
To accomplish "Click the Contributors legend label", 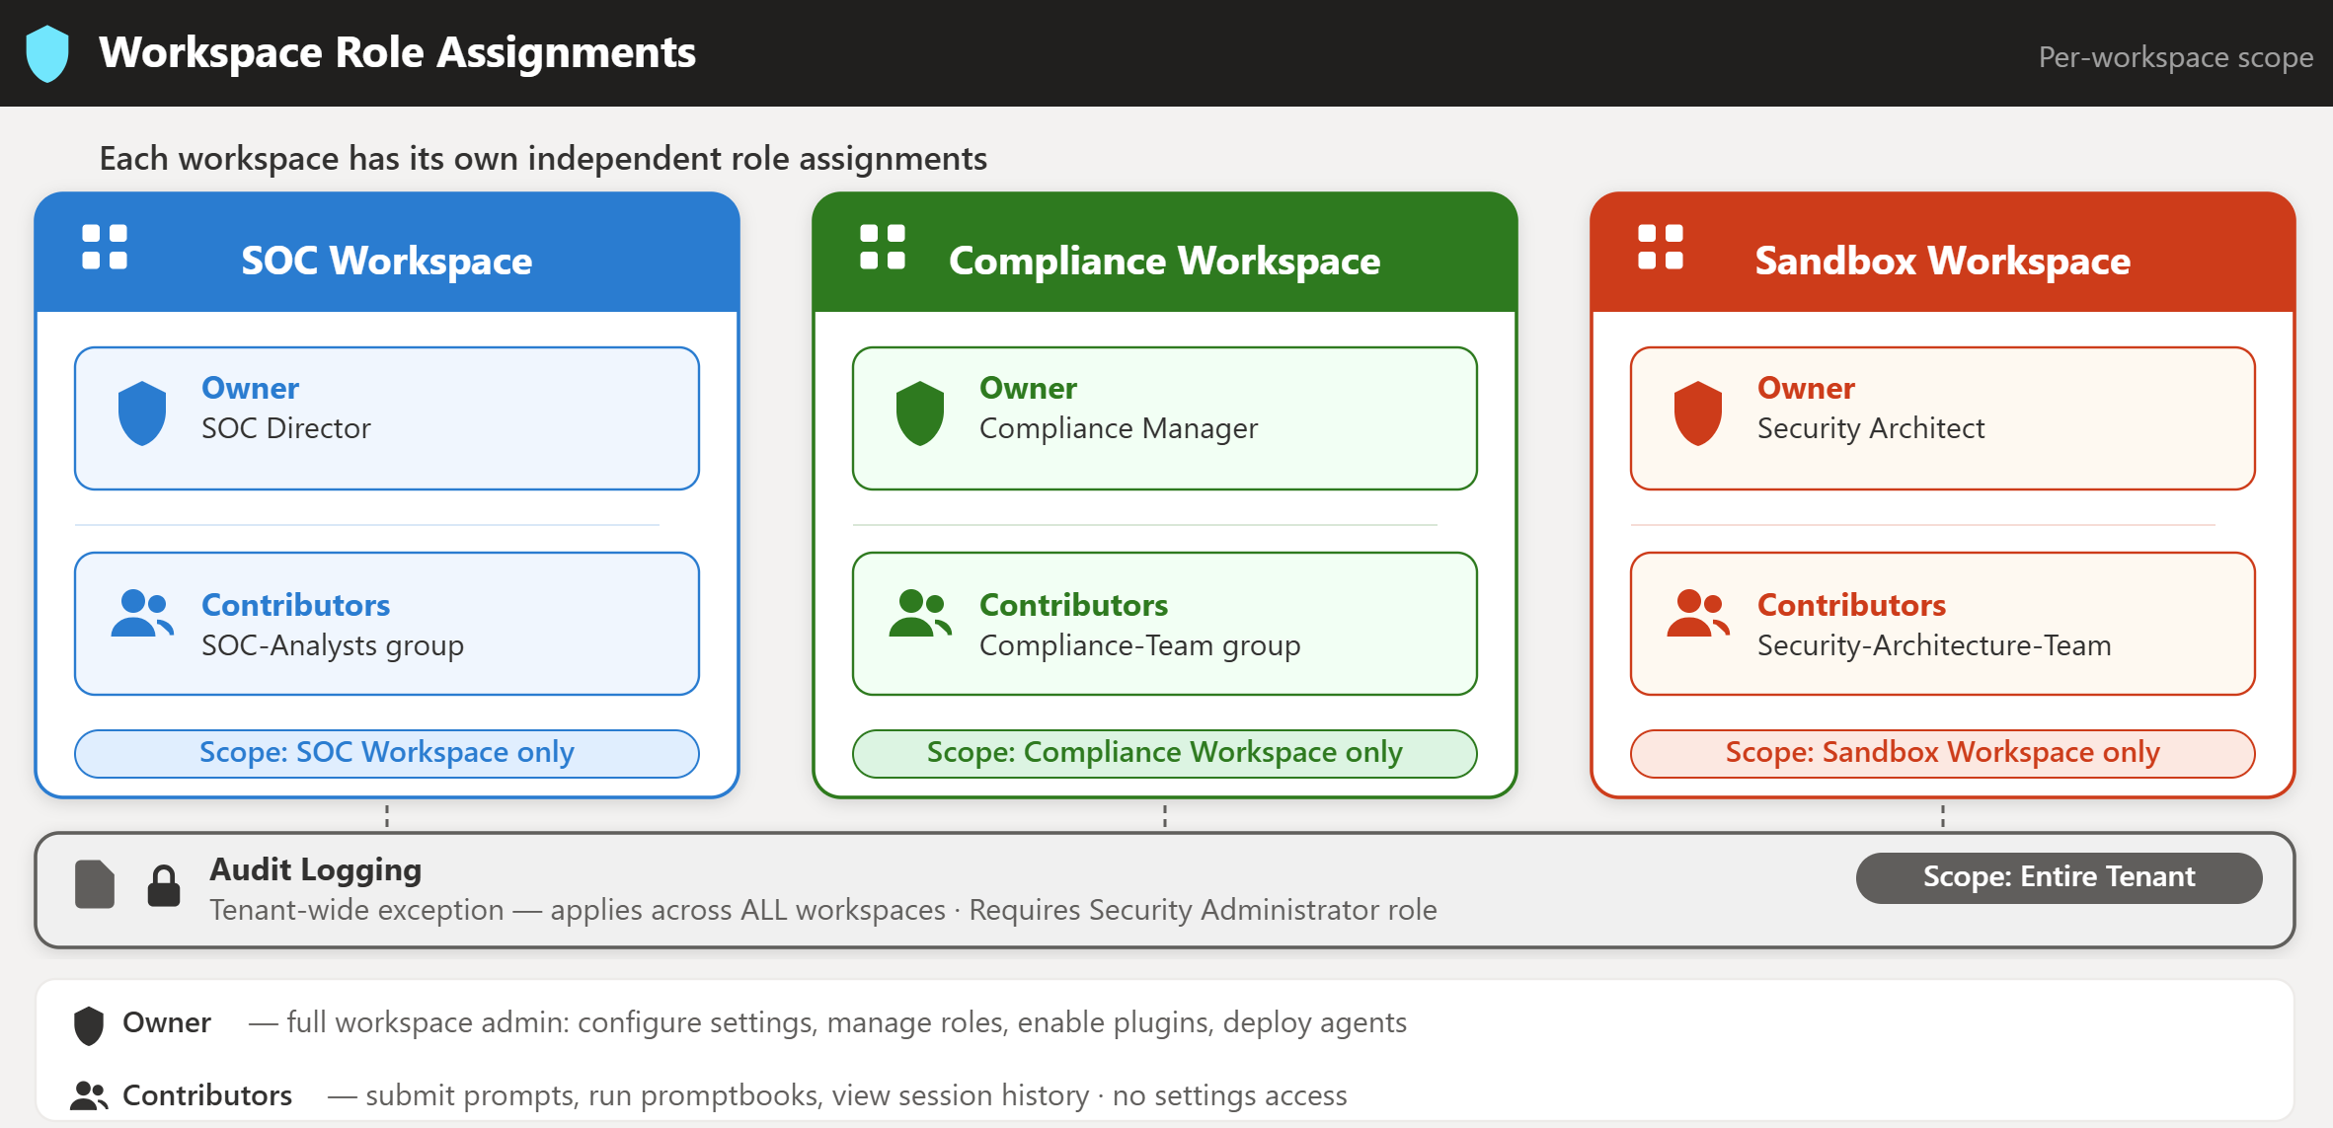I will tap(207, 1095).
